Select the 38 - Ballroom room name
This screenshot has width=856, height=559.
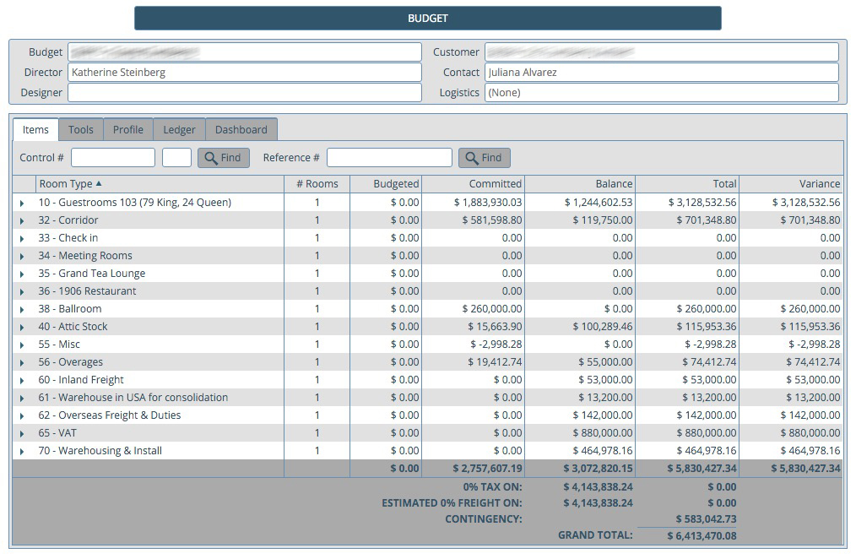(70, 309)
